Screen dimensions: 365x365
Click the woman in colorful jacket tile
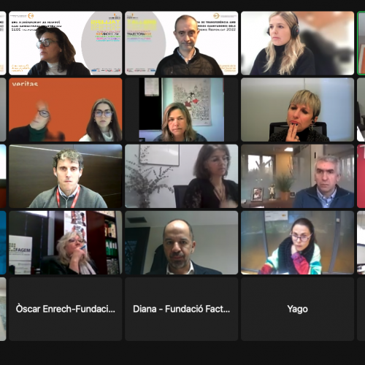297,242
